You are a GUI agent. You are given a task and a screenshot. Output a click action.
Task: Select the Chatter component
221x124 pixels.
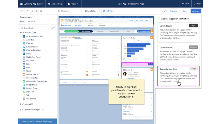[x=28, y=43]
